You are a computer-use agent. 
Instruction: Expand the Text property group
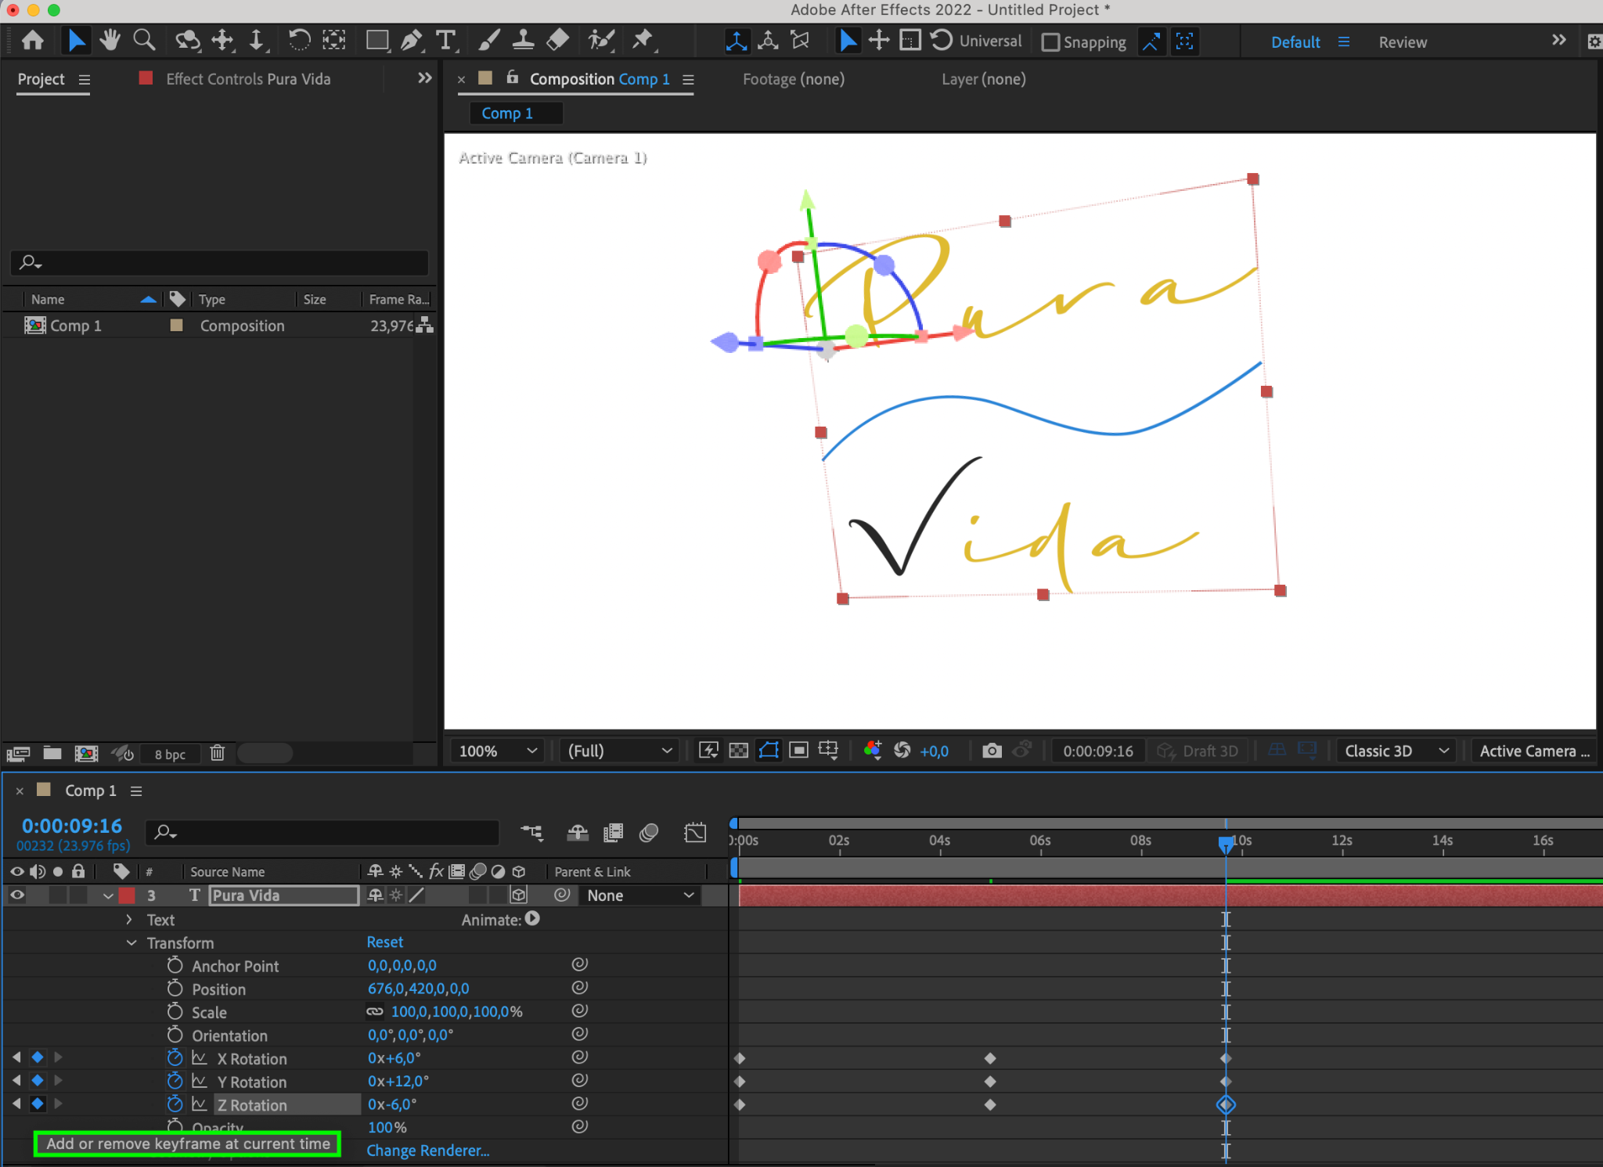click(129, 920)
